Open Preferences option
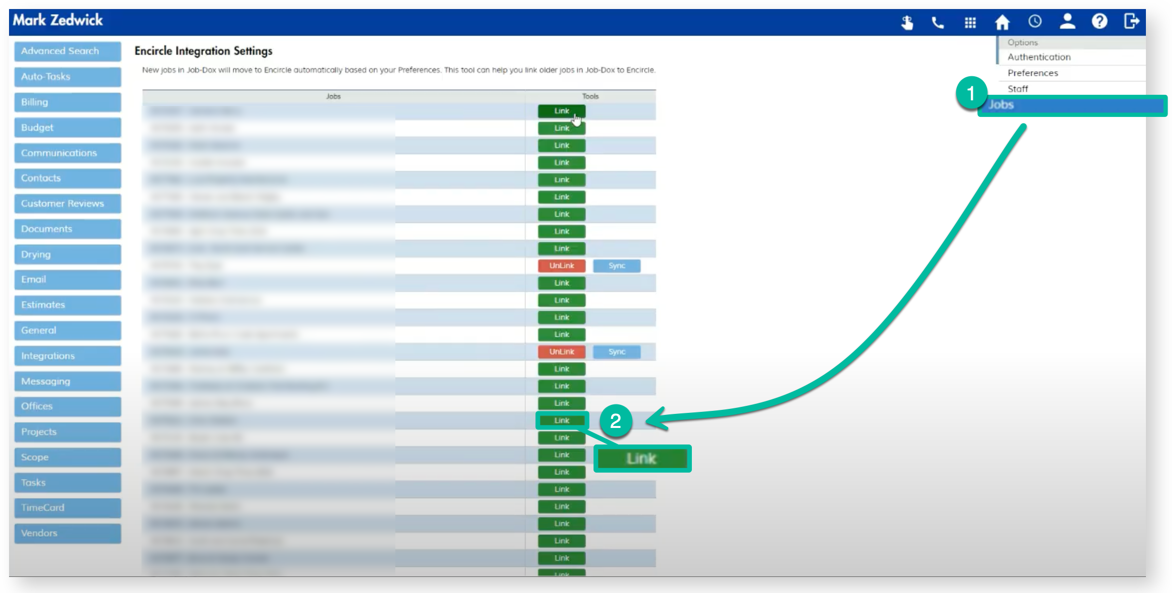The height and width of the screenshot is (593, 1172). 1033,73
